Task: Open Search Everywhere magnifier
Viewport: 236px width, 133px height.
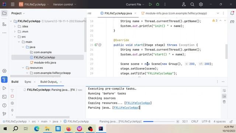Action: click(192, 4)
